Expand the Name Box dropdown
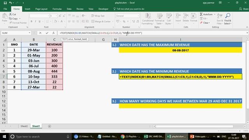Screen dimensions: 249x140 (x=30, y=33)
